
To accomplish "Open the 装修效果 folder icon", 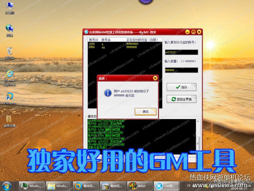I will [x=9, y=121].
